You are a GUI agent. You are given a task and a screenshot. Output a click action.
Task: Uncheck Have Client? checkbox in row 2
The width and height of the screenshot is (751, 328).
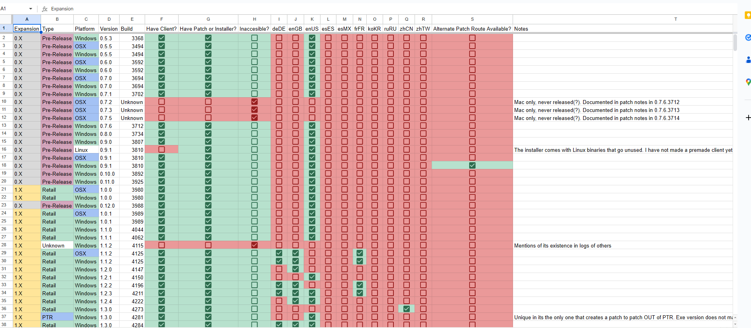point(161,38)
